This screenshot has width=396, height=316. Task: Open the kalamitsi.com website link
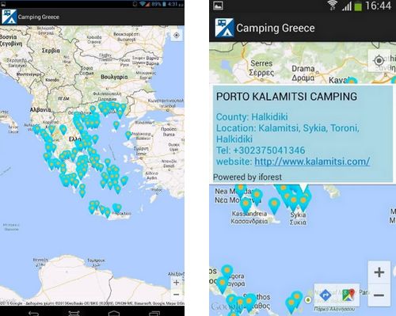pyautogui.click(x=312, y=162)
